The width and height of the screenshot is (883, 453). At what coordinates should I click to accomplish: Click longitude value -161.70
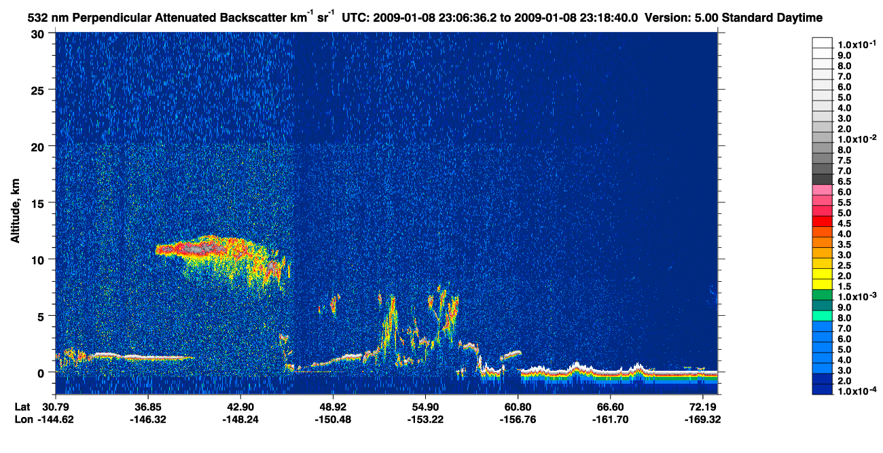pyautogui.click(x=610, y=419)
